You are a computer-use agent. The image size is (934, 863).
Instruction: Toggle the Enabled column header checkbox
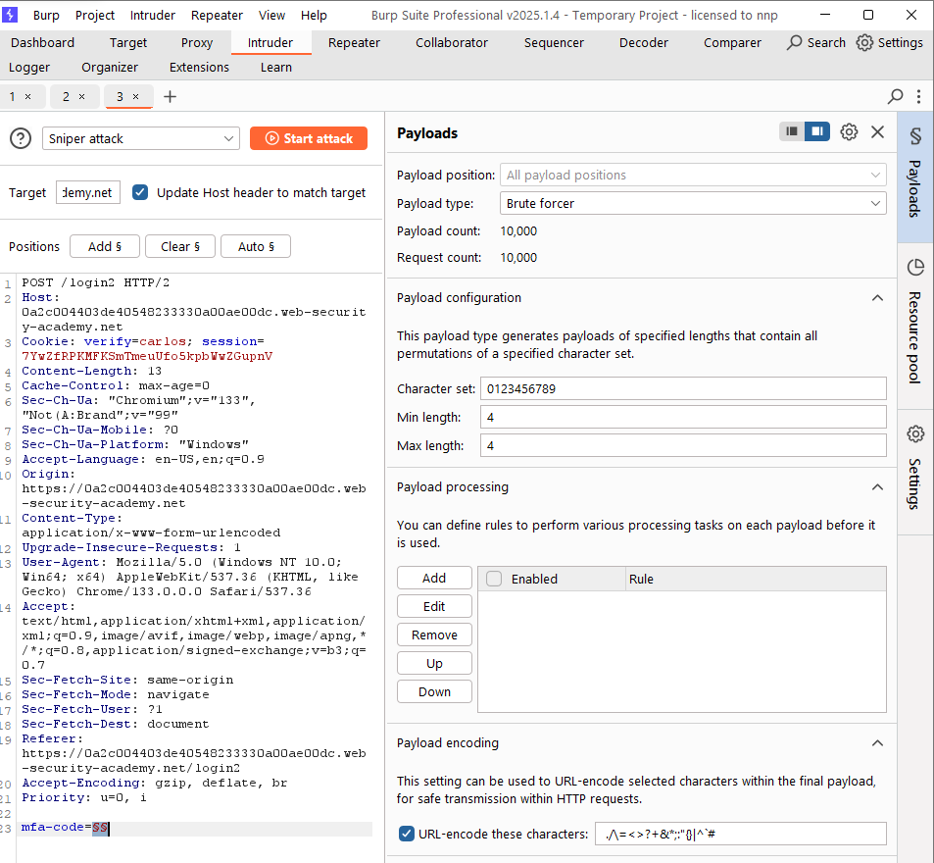[x=494, y=579]
